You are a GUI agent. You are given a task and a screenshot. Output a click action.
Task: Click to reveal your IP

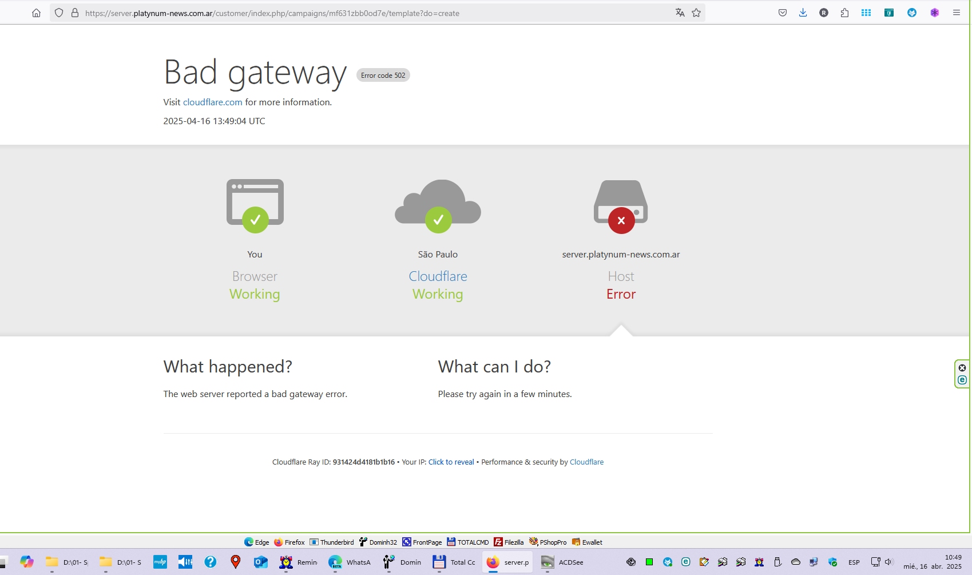pos(451,462)
